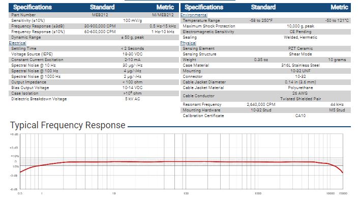Click the 10,000 g, peak shock value
The image size is (359, 200).
click(x=301, y=26)
